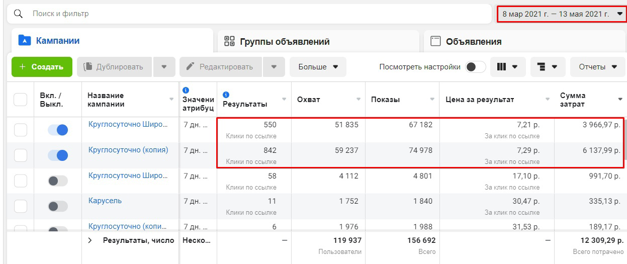The height and width of the screenshot is (264, 627).
Task: Turn off the campaign with 550 results
Action: pyautogui.click(x=58, y=130)
